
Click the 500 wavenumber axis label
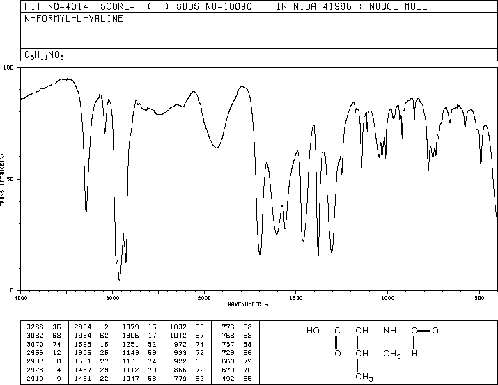[479, 298]
